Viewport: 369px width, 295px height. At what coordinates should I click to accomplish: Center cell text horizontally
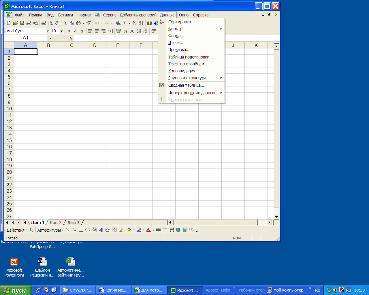(97, 31)
